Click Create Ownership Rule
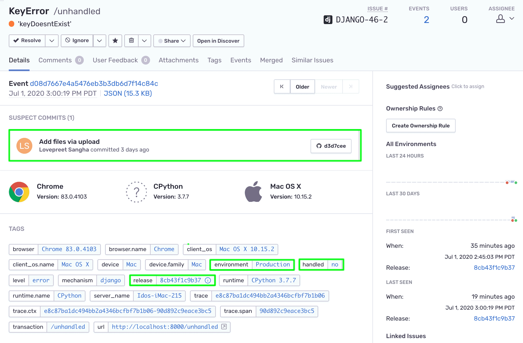This screenshot has height=343, width=523. [421, 126]
